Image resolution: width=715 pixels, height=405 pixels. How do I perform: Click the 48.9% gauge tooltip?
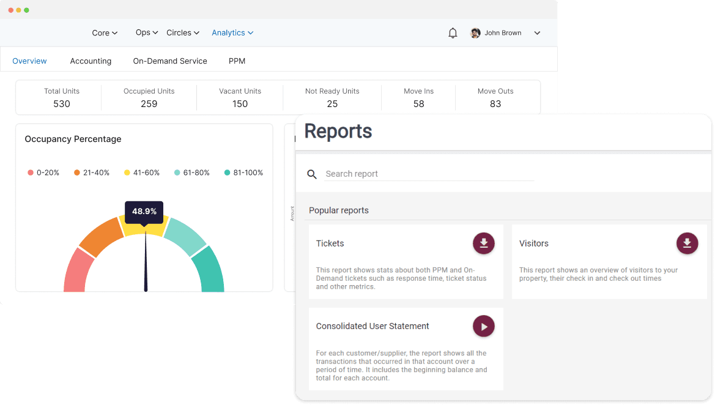click(144, 212)
